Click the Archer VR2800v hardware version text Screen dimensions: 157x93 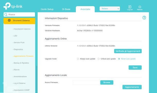click(90, 31)
